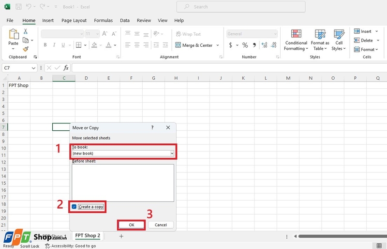The width and height of the screenshot is (387, 249).
Task: Click Cancel in Move or Copy dialog
Action: (161, 225)
